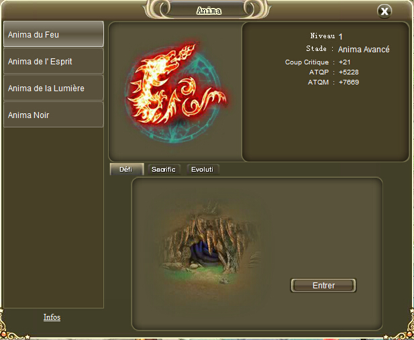This screenshot has width=414, height=340.
Task: Click the Stade Anima Avancé text
Action: click(x=348, y=49)
